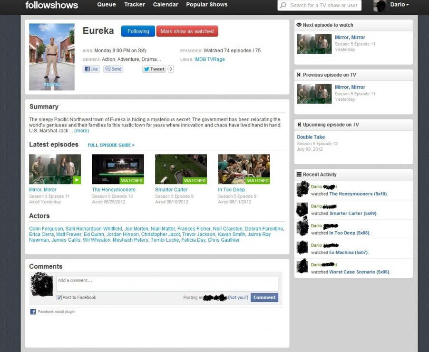The image size is (429, 352).
Task: Open actor Salli Richardson-Whitfield's page
Action: [94, 228]
